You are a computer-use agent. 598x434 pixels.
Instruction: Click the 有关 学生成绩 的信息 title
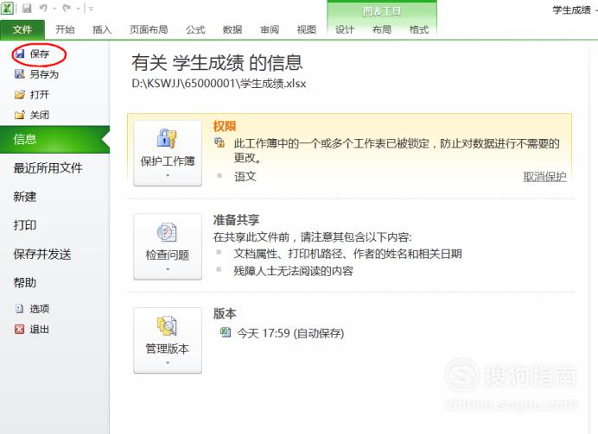pyautogui.click(x=218, y=62)
